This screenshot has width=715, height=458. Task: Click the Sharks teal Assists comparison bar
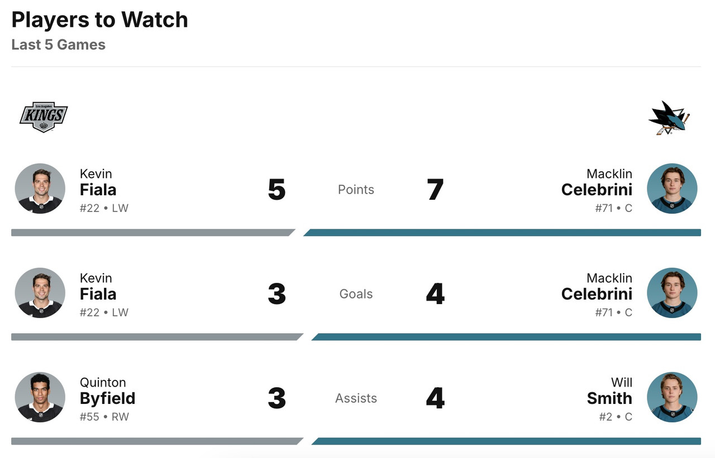tap(506, 441)
